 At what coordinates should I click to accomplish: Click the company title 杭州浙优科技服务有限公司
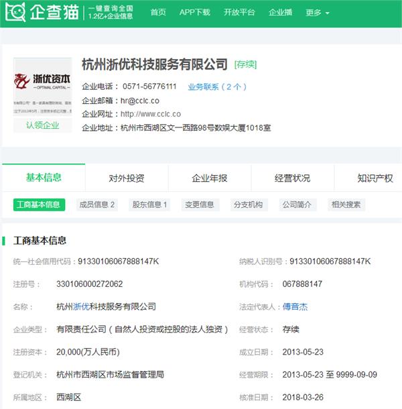[x=155, y=64]
